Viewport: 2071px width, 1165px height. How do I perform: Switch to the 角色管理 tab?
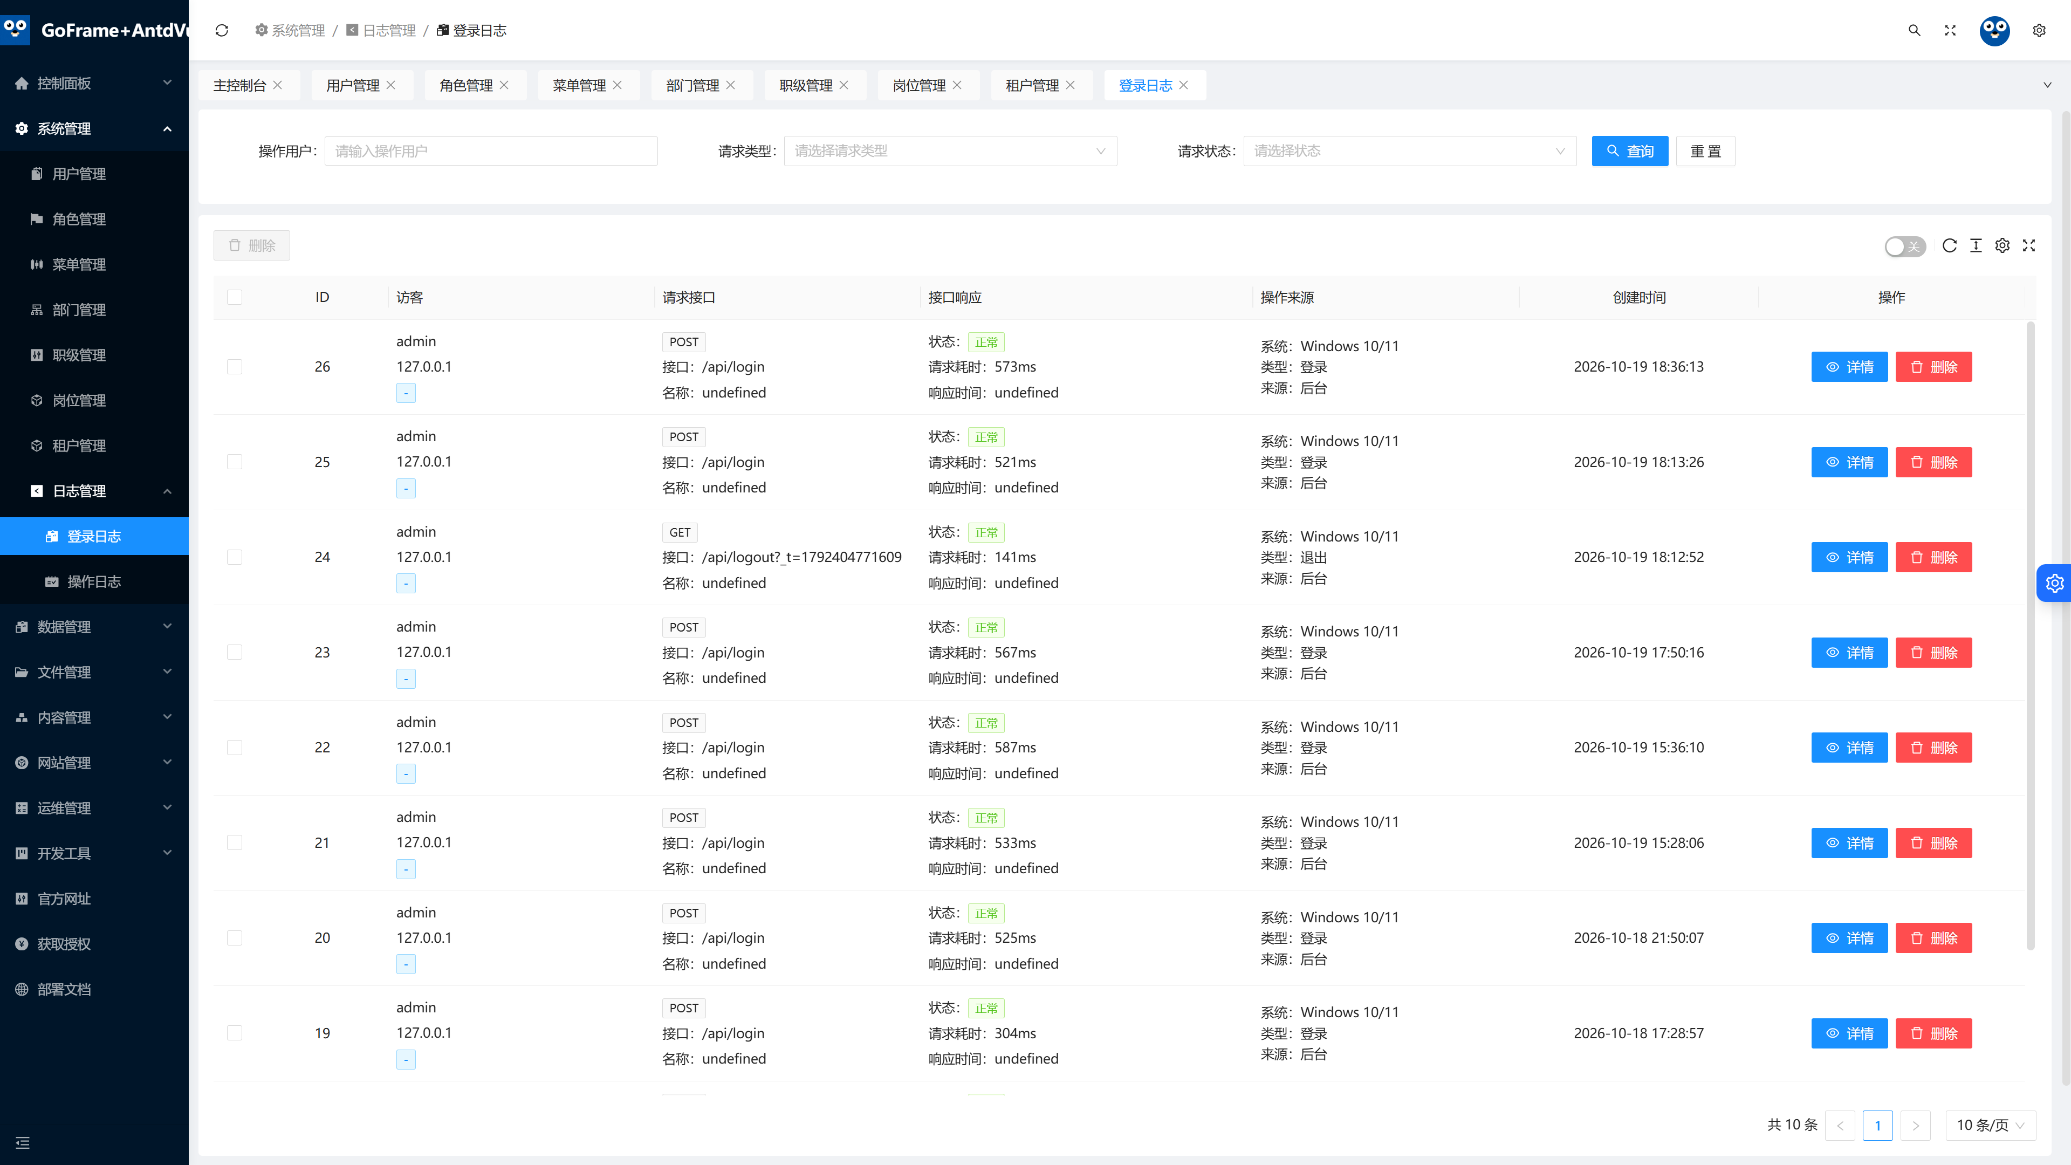point(465,85)
